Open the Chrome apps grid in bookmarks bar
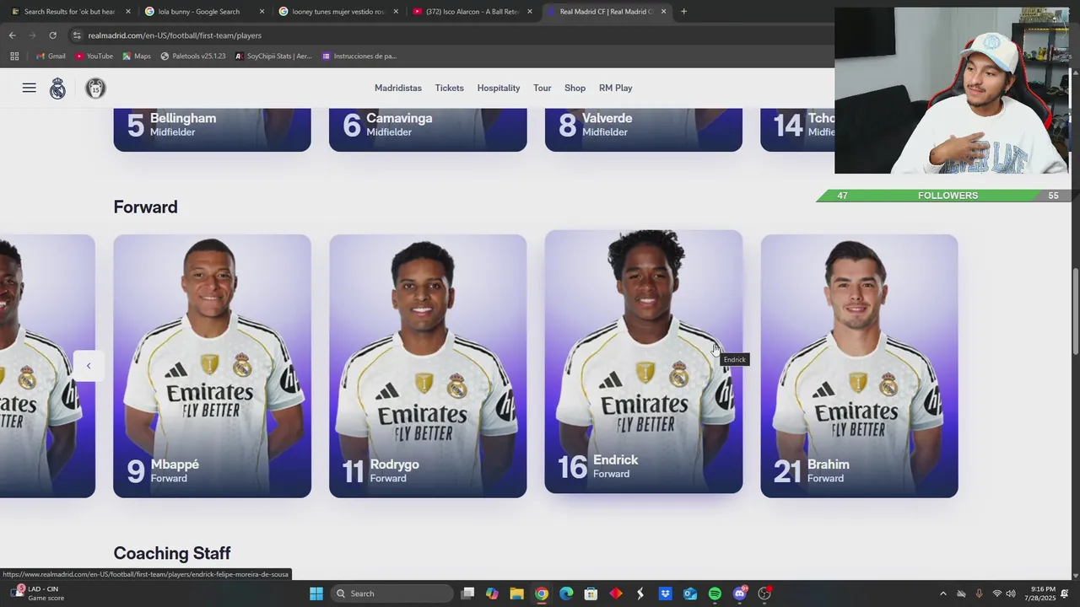The width and height of the screenshot is (1080, 607). click(14, 56)
